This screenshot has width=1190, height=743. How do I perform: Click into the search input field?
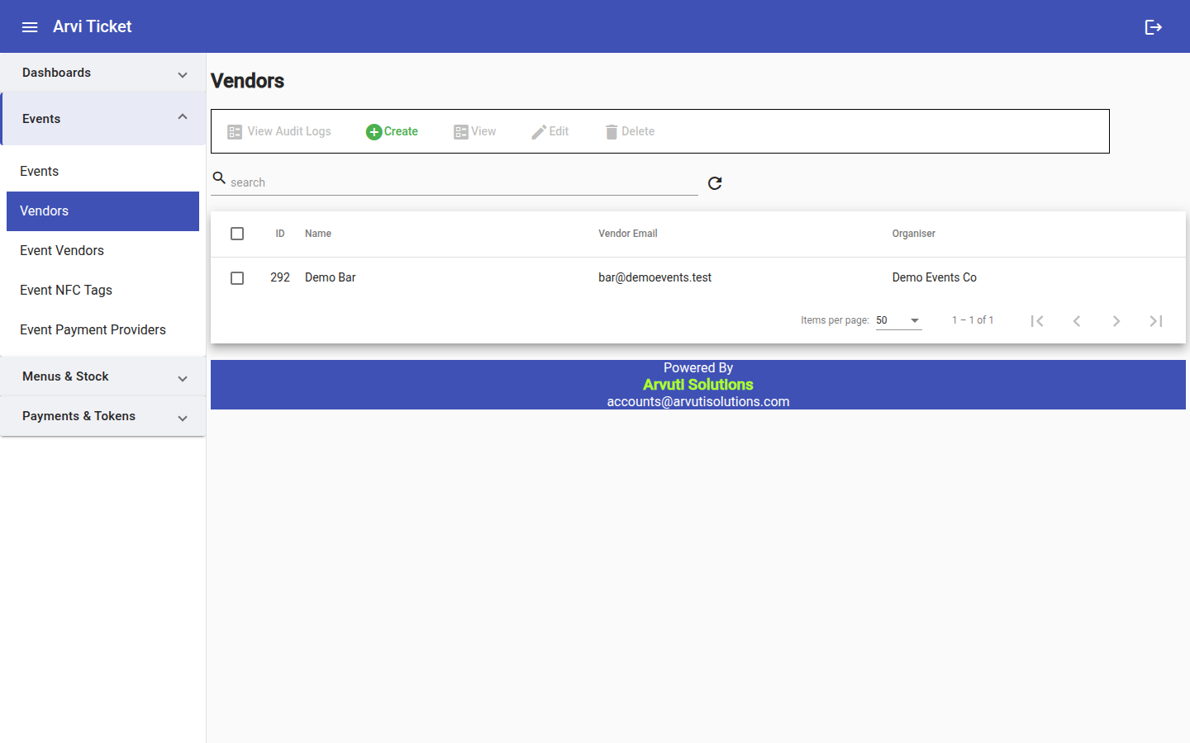[x=463, y=182]
